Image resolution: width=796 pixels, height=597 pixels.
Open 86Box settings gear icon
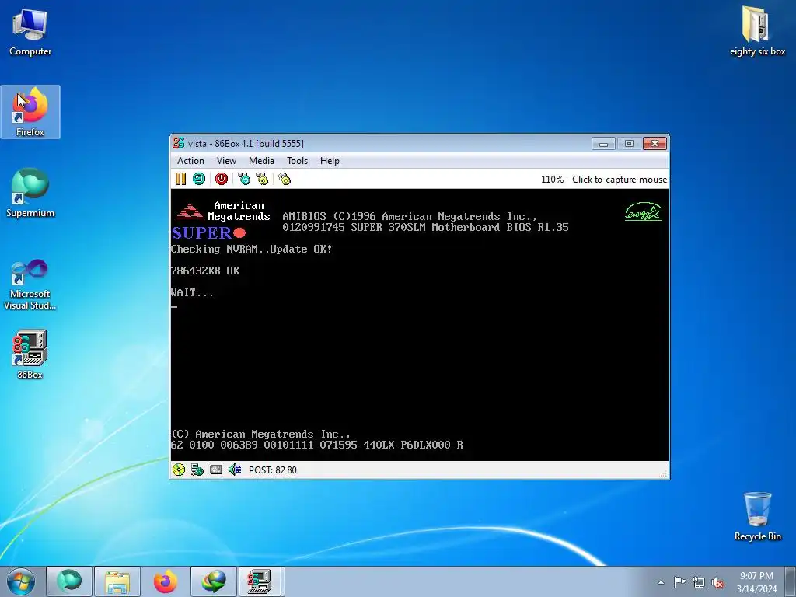285,179
